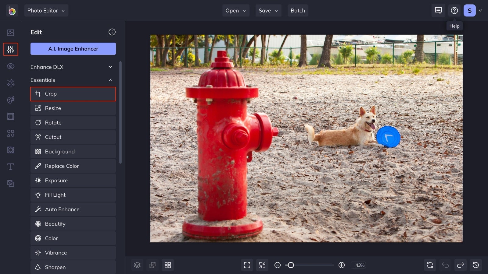Open the Batch menu item
Screen dimensions: 488x274
298,10
